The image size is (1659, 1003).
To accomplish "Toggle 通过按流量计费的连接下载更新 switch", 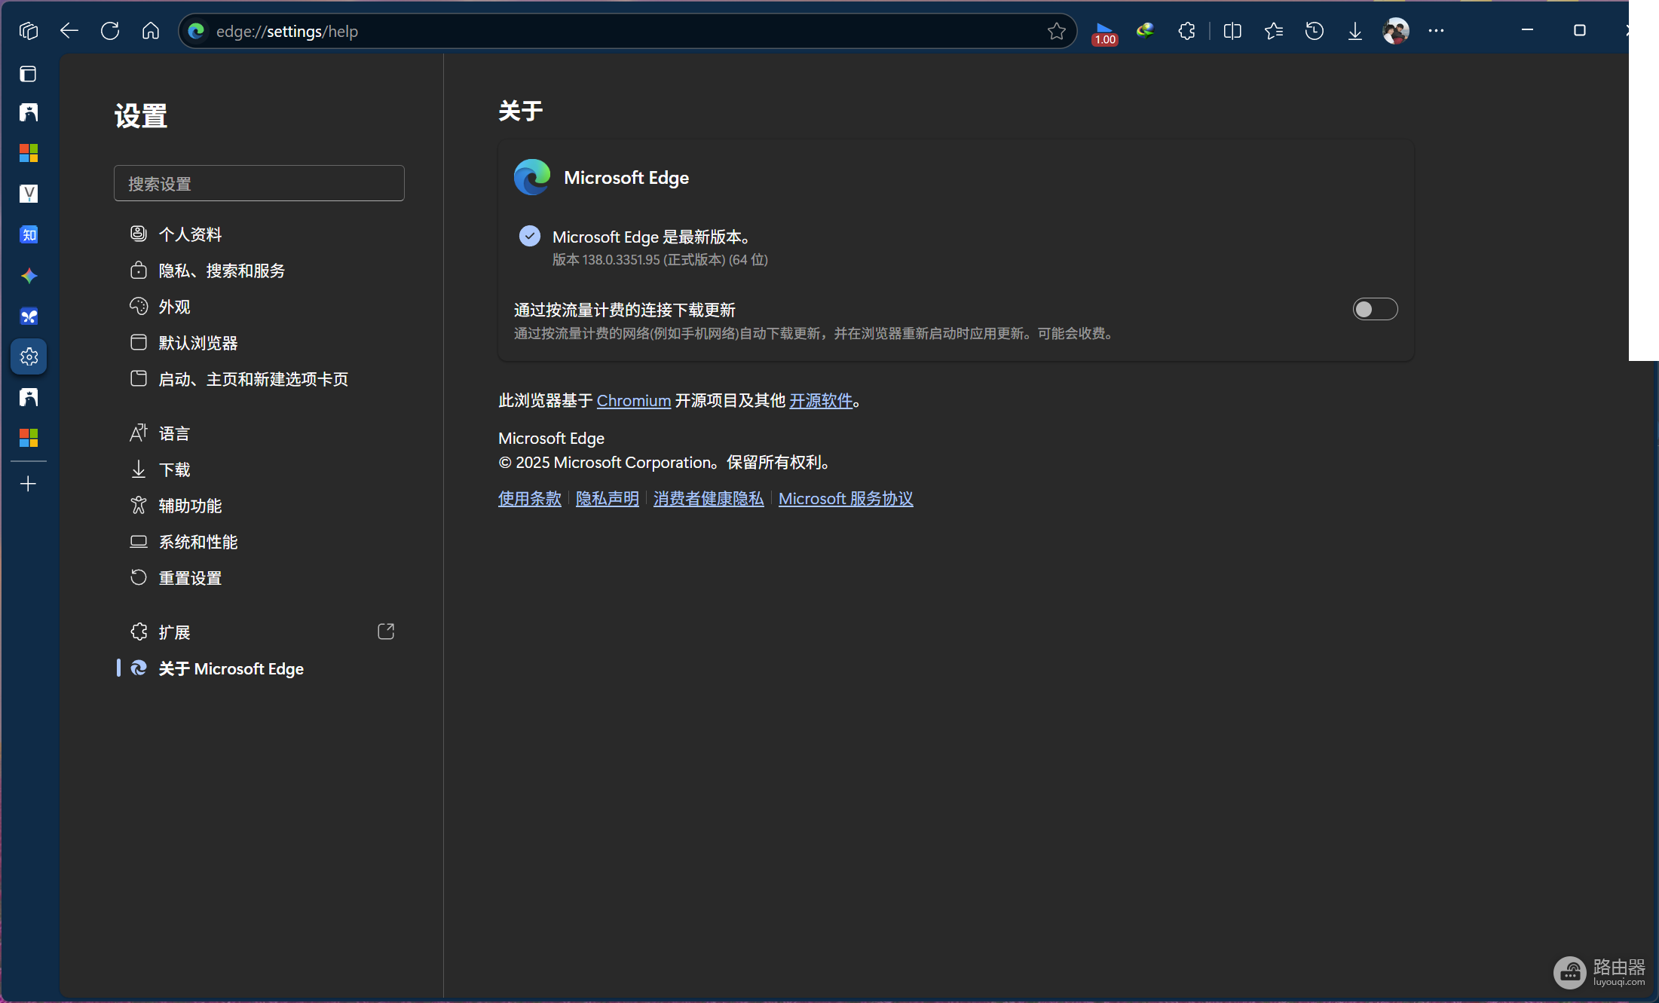I will pos(1375,309).
